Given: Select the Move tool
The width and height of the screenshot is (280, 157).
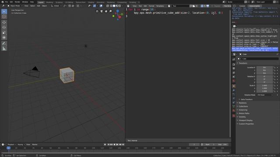Looking at the screenshot, I should (4, 22).
